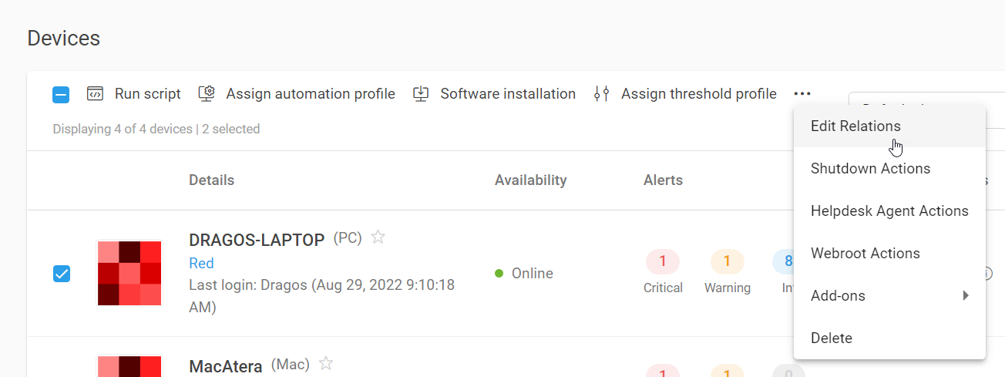Click the Assign automation profile monitor icon

point(206,94)
